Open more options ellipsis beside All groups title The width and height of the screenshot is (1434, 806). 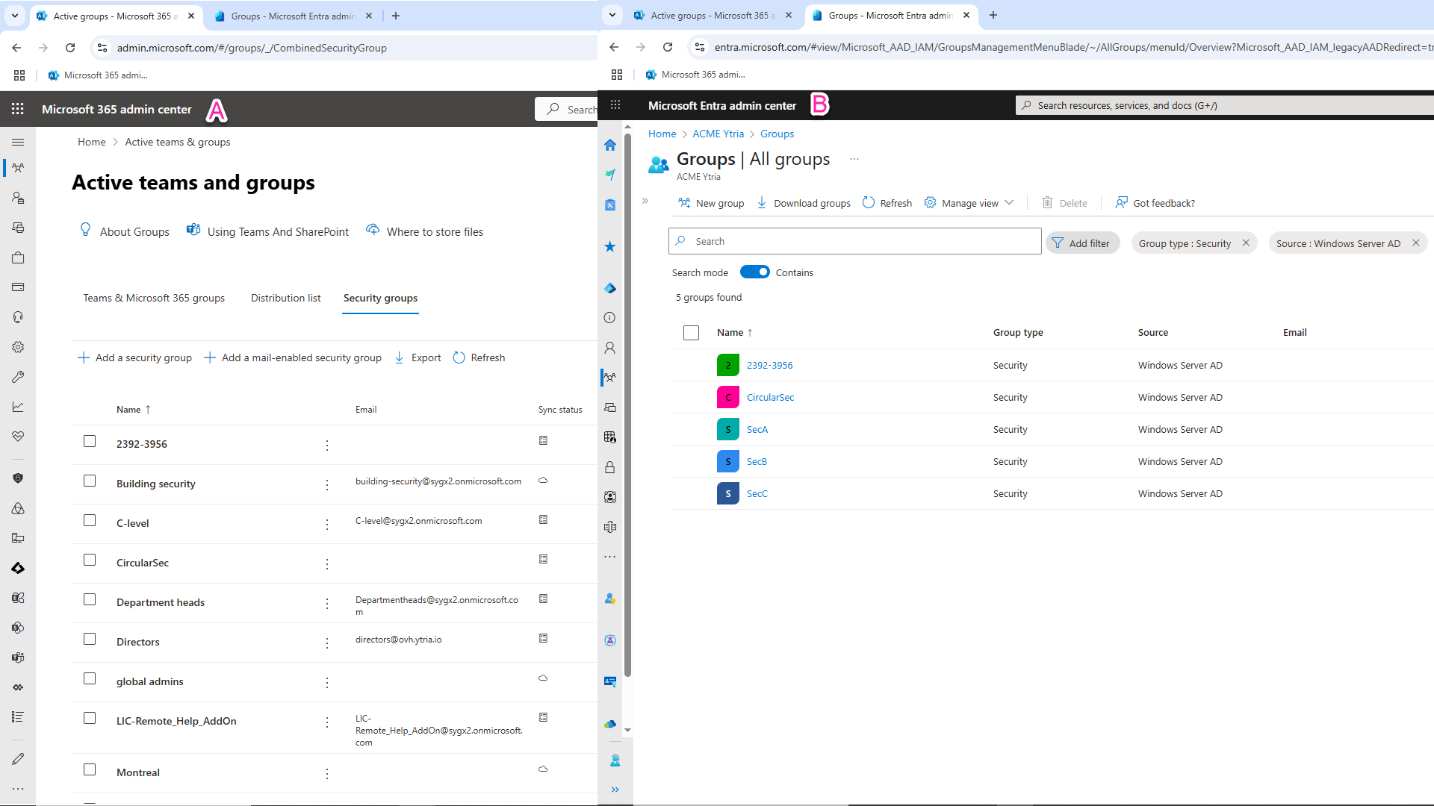point(854,159)
